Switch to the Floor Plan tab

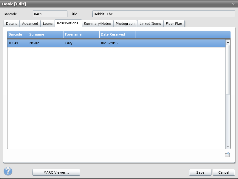coord(174,24)
